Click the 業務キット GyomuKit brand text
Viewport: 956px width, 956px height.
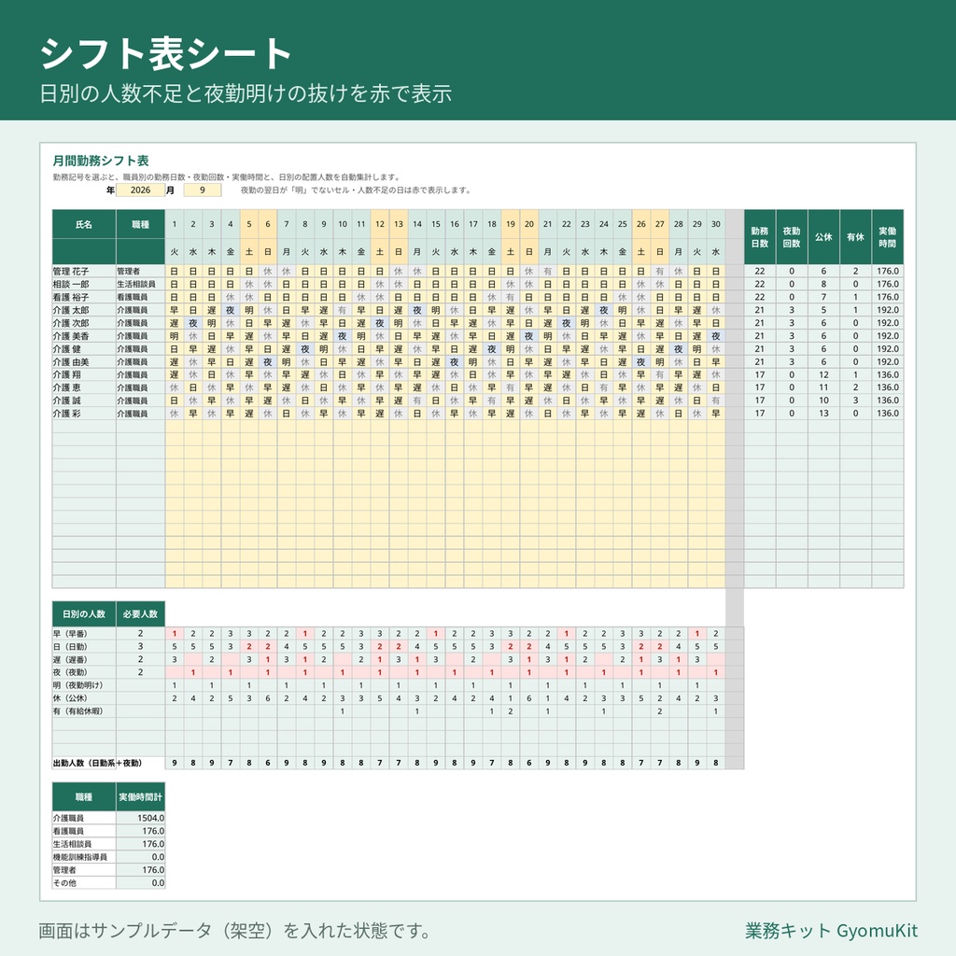click(831, 931)
